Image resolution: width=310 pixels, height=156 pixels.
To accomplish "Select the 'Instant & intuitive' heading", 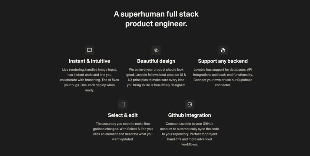I will (89, 61).
